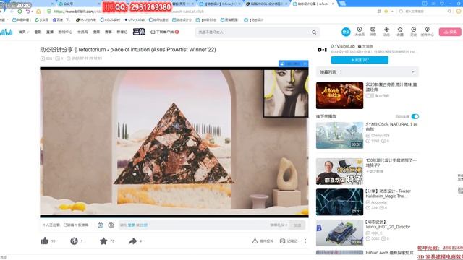Open 游戏中心 in the Bilibili navigation
Screen dimensions: 463x260
65,32
